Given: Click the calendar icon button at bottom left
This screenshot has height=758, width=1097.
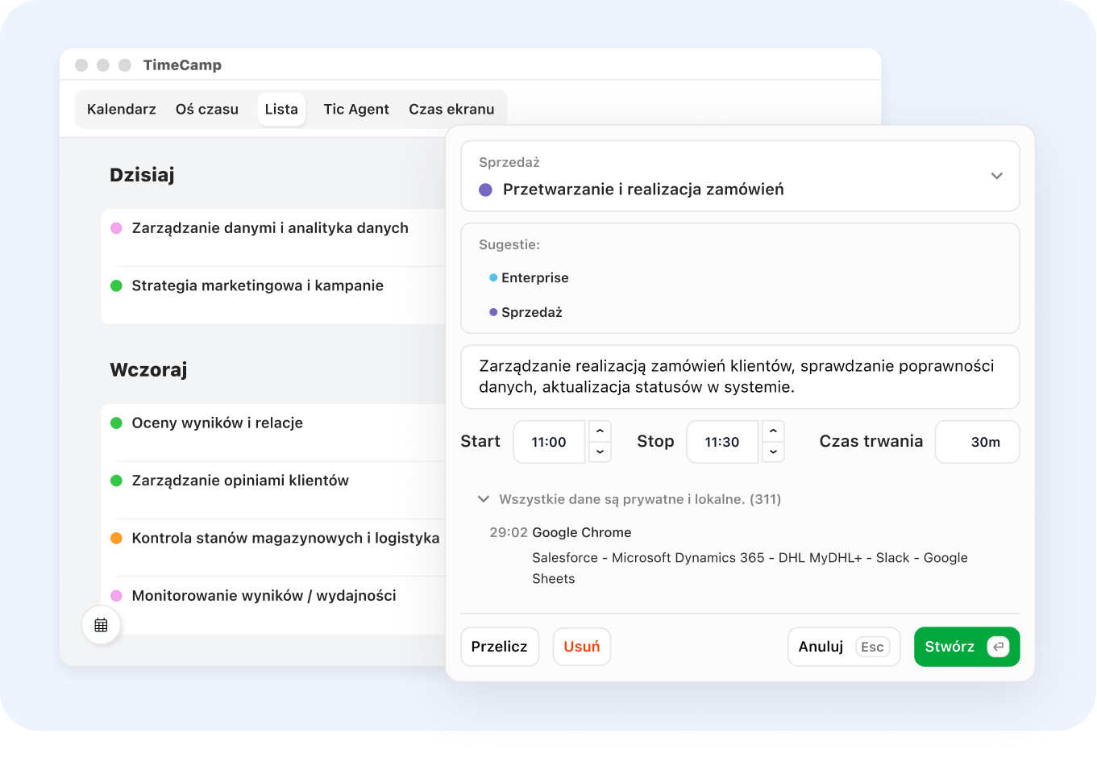Looking at the screenshot, I should (x=101, y=625).
